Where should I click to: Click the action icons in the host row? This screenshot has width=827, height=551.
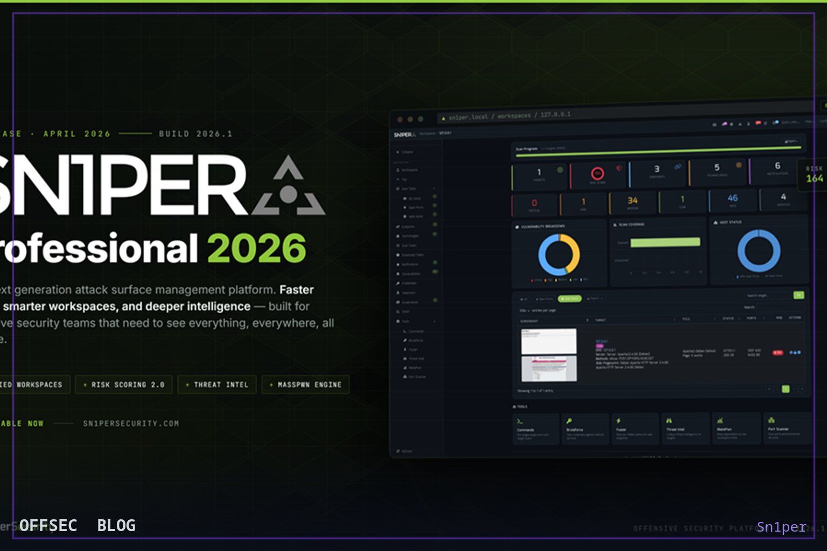point(795,352)
